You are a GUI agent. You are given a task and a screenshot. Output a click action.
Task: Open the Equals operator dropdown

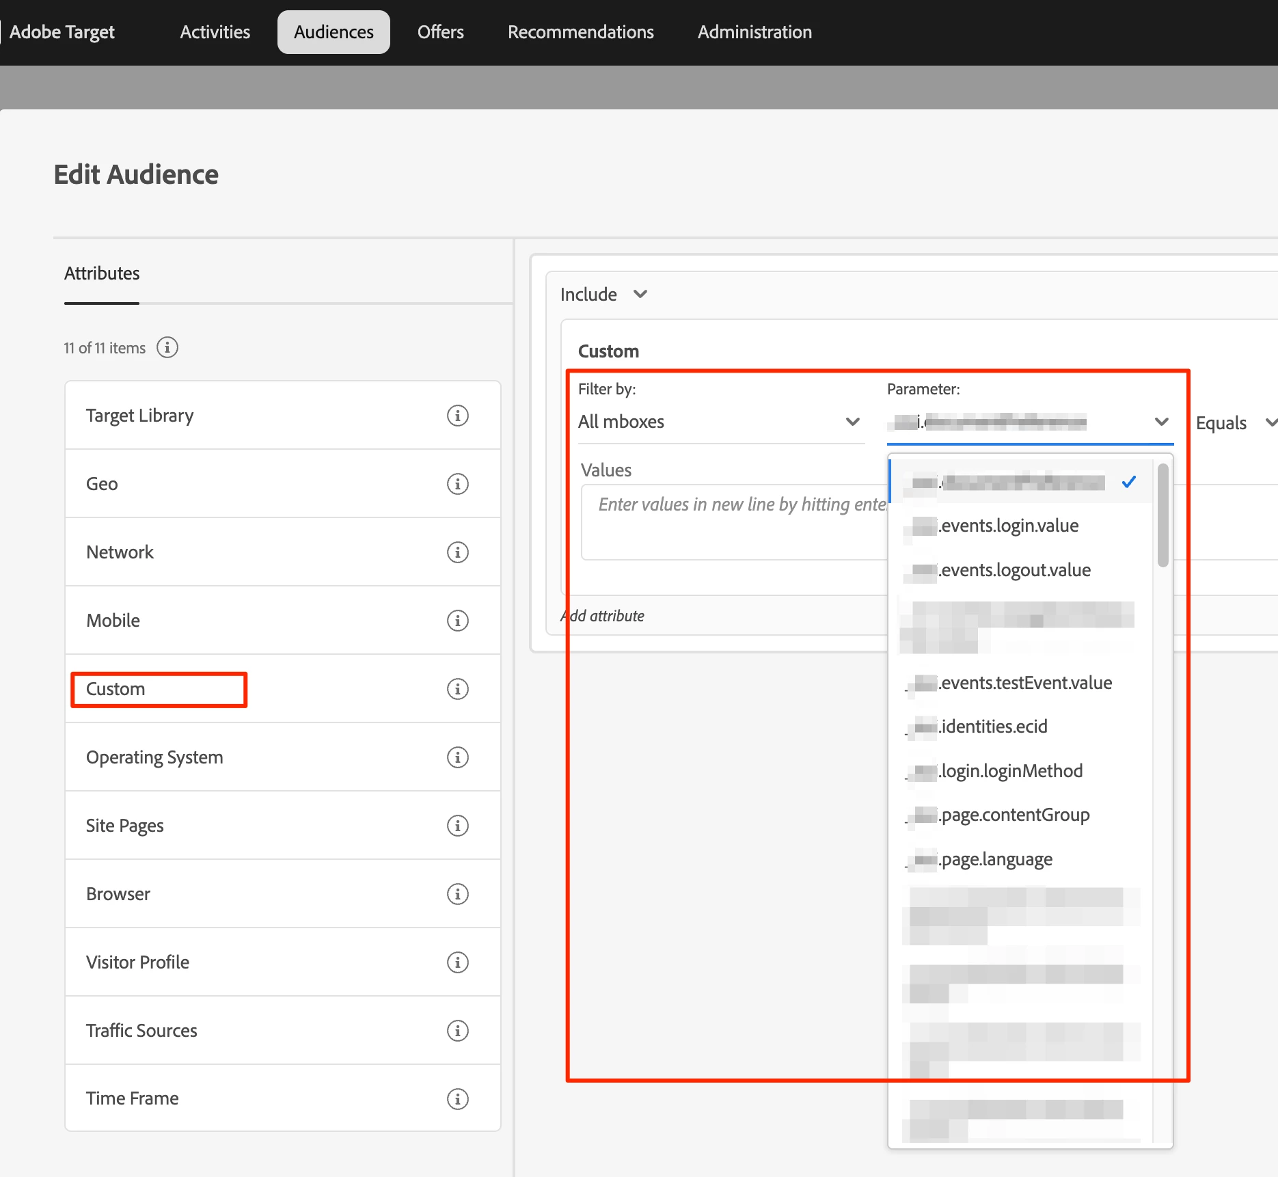tap(1236, 423)
